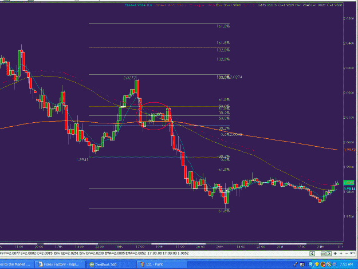Click the yellow security shield tray icon

tap(317, 264)
